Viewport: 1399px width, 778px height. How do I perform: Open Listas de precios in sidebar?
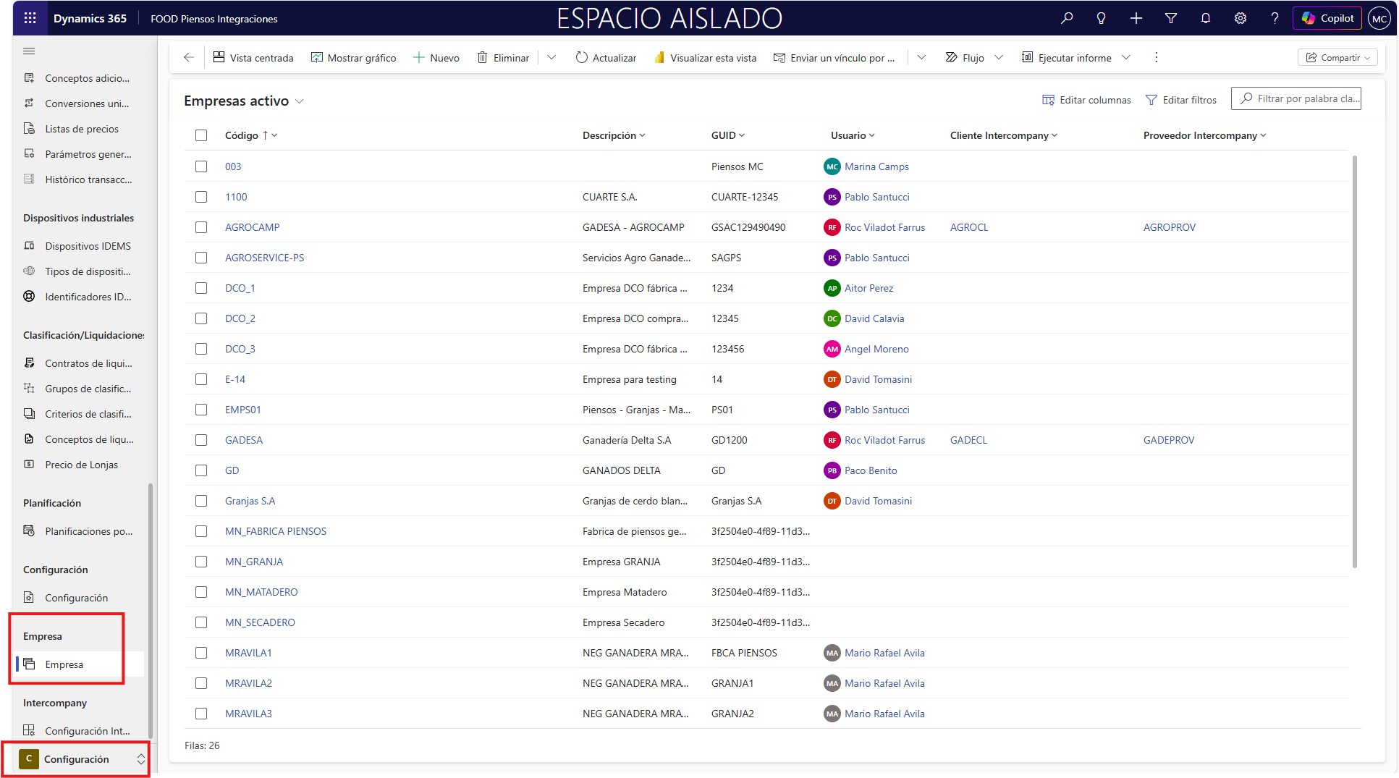click(x=82, y=129)
